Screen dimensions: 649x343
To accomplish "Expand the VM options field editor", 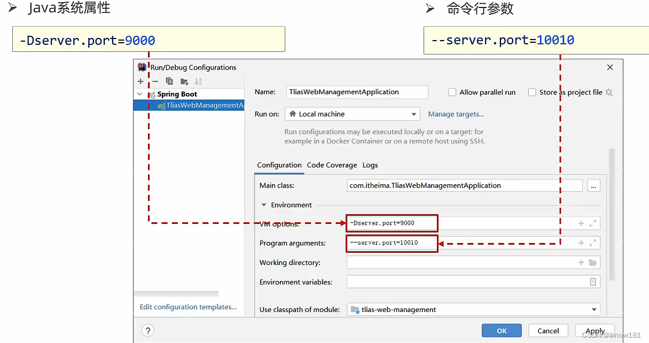I will pos(592,223).
